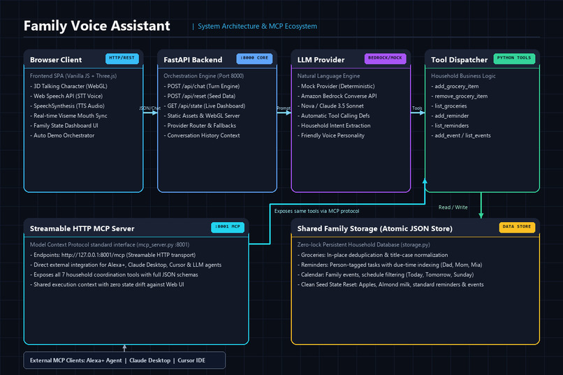Click the SpeechSynthesis (TTS Audio) line

(x=67, y=106)
